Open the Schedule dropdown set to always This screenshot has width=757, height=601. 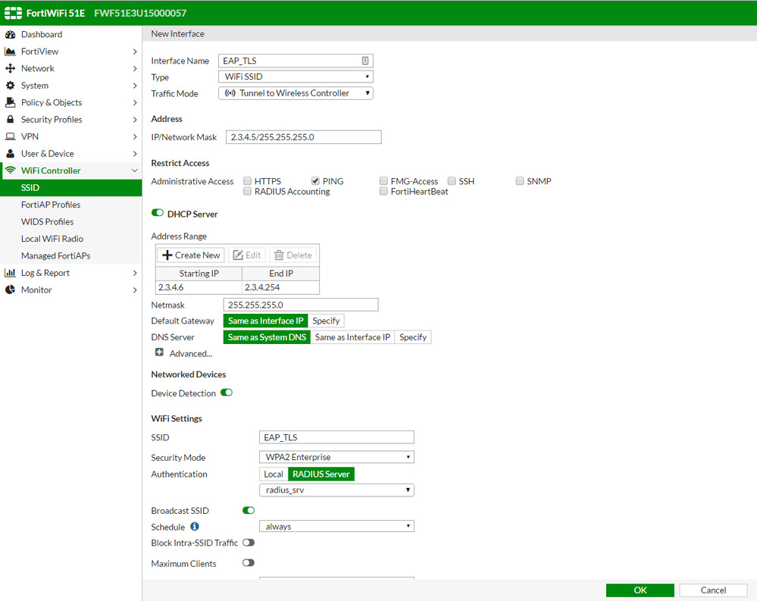pyautogui.click(x=336, y=526)
